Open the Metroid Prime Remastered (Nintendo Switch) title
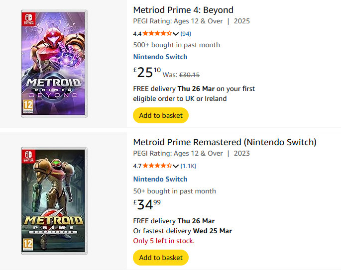Image resolution: width=341 pixels, height=270 pixels. 225,142
